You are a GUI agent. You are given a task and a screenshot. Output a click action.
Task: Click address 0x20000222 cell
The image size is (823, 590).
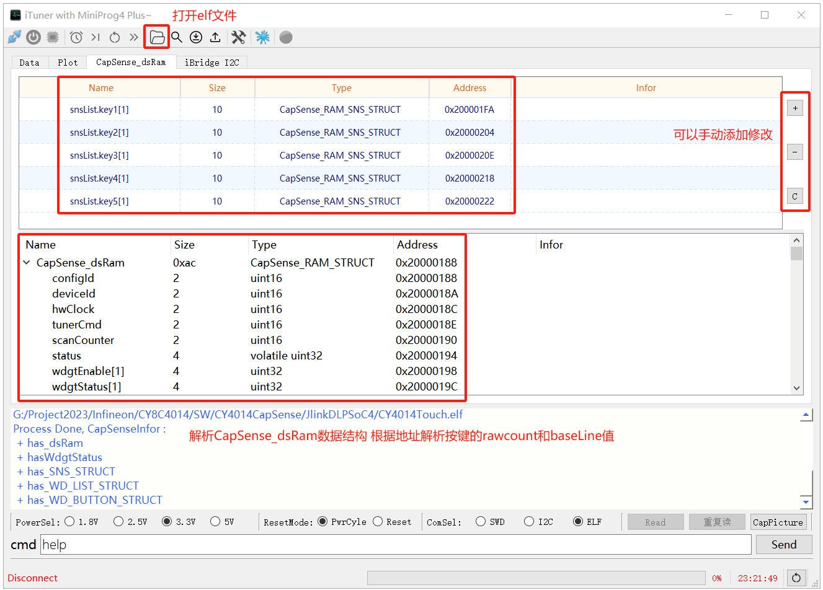[469, 201]
